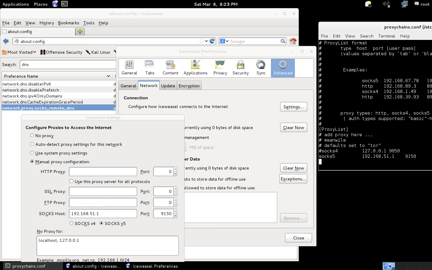The height and width of the screenshot is (270, 432).
Task: Open the Tabs preferences pane
Action: (x=150, y=68)
